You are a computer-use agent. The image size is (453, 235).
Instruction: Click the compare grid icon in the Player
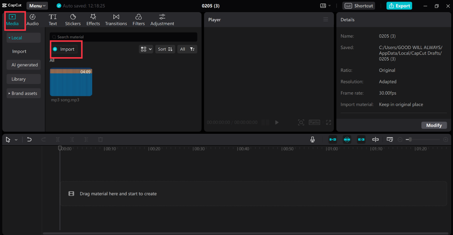click(265, 122)
